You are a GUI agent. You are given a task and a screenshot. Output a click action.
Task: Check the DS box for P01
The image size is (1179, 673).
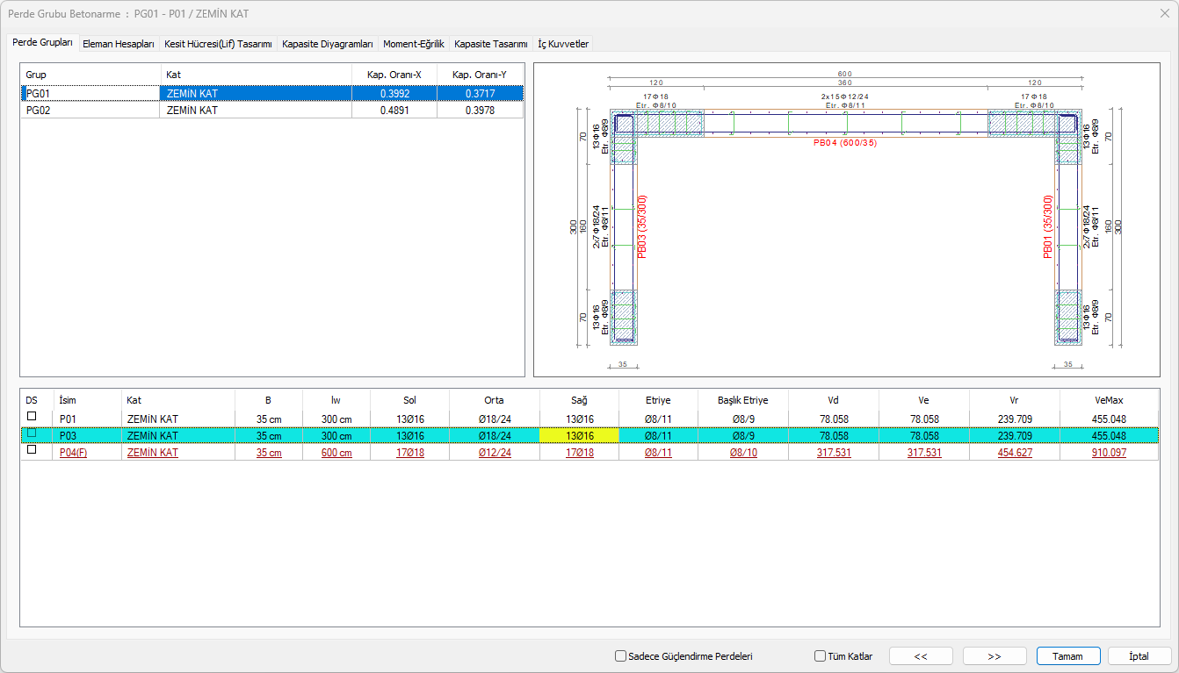(x=32, y=417)
